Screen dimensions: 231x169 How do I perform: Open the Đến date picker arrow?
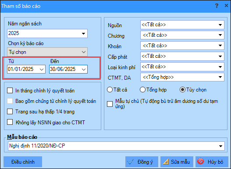(84, 69)
